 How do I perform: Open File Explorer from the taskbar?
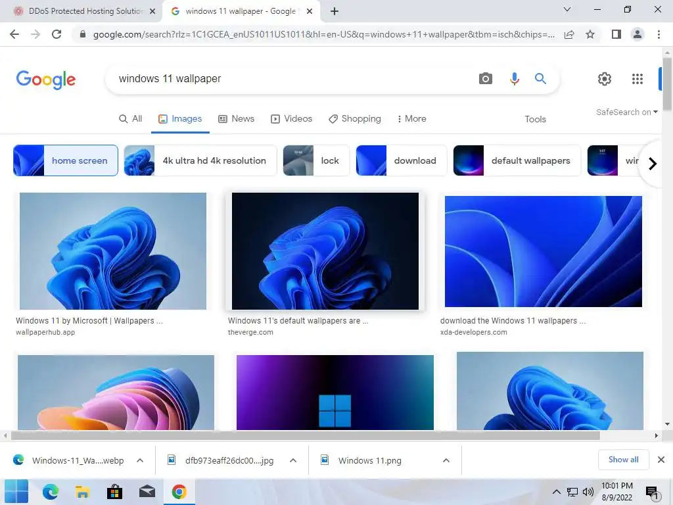82,492
